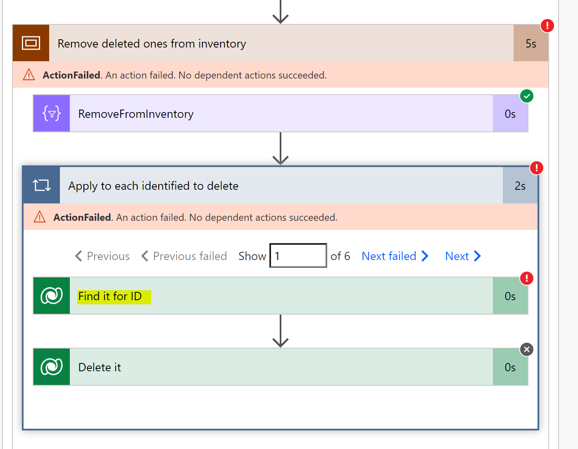
Task: Click the green success checkmark on RemoveFromInventory
Action: point(527,96)
